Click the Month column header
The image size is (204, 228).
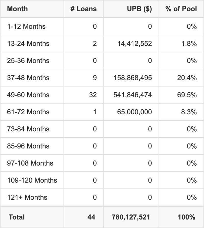tap(17, 9)
